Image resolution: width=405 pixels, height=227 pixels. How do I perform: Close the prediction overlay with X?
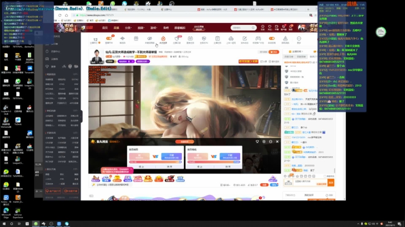[x=277, y=142]
